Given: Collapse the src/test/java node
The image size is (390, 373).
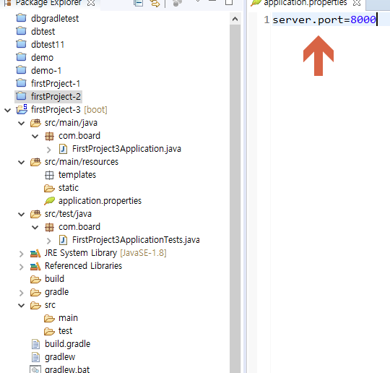Looking at the screenshot, I should [22, 214].
